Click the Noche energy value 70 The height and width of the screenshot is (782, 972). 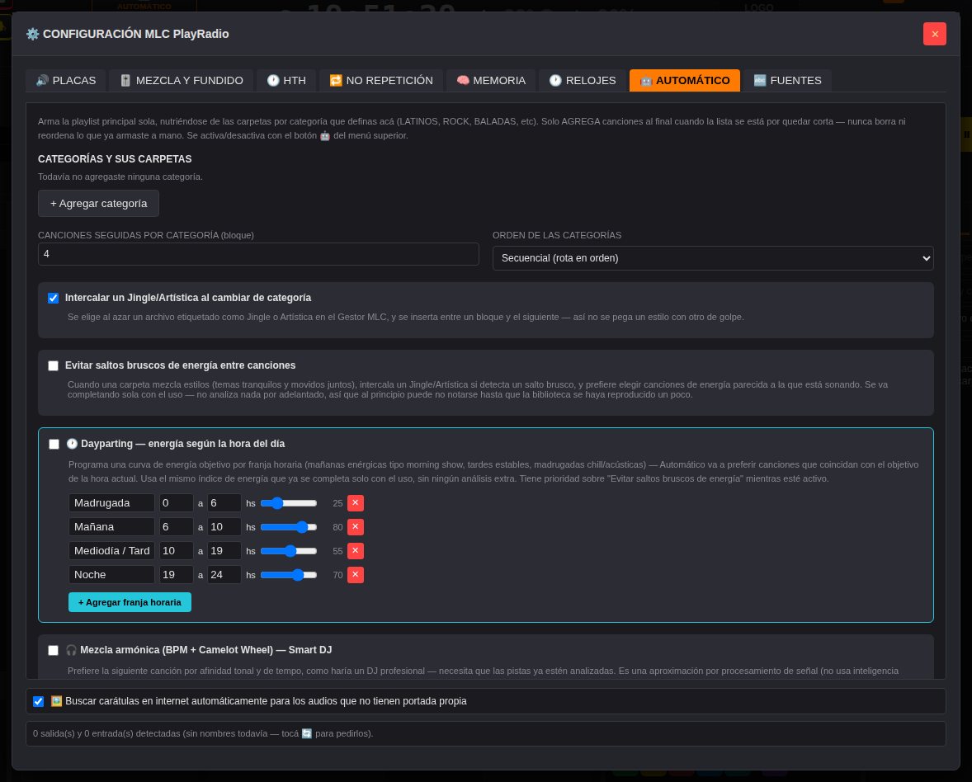coord(337,575)
